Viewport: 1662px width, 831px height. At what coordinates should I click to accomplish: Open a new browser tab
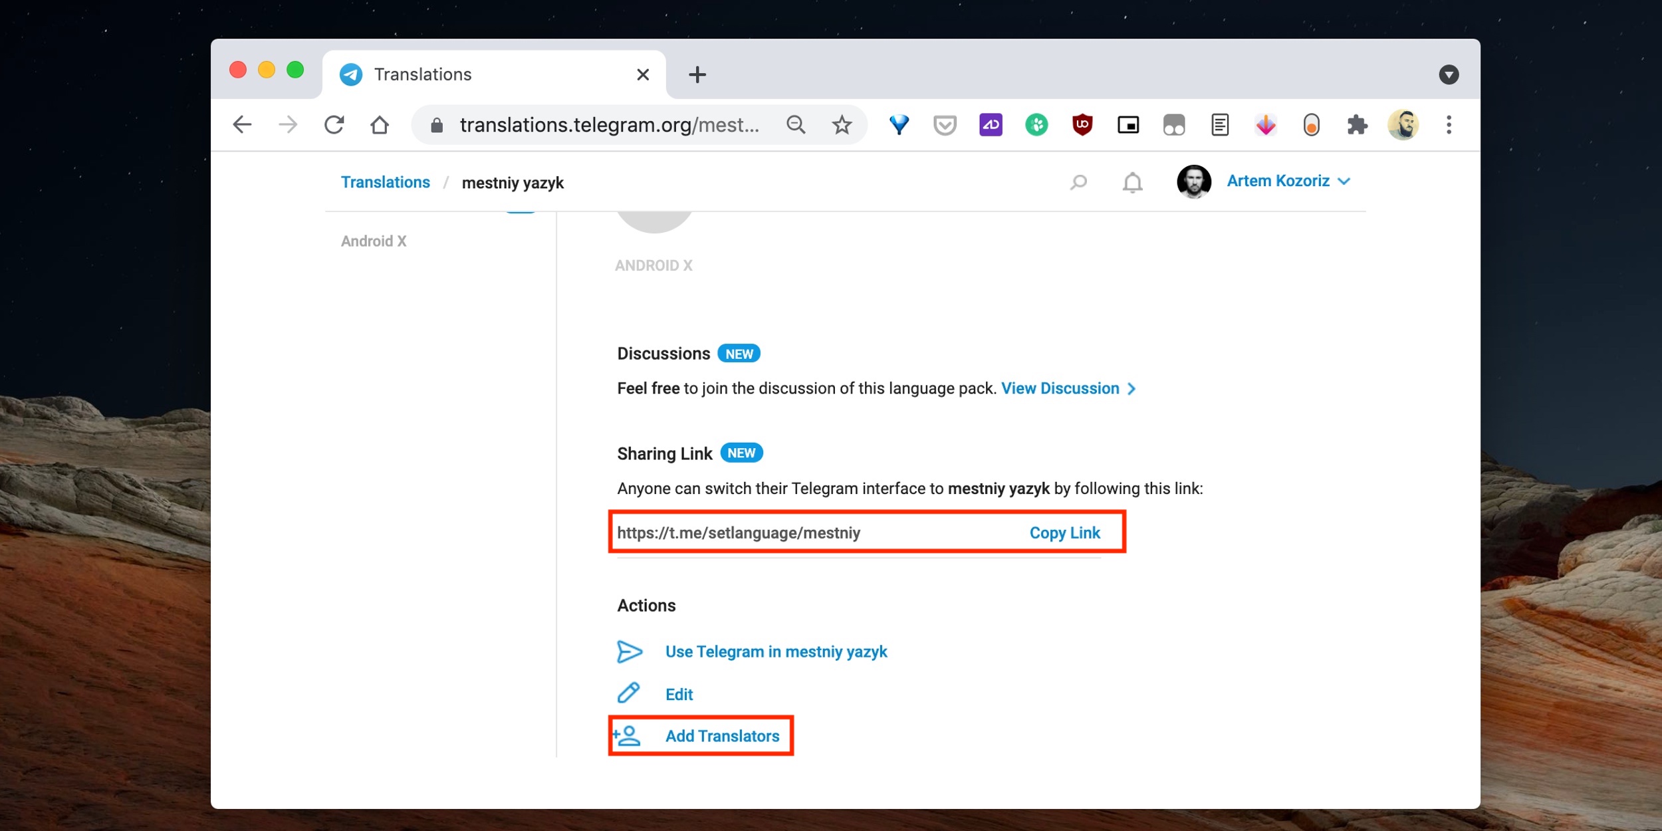pos(697,74)
